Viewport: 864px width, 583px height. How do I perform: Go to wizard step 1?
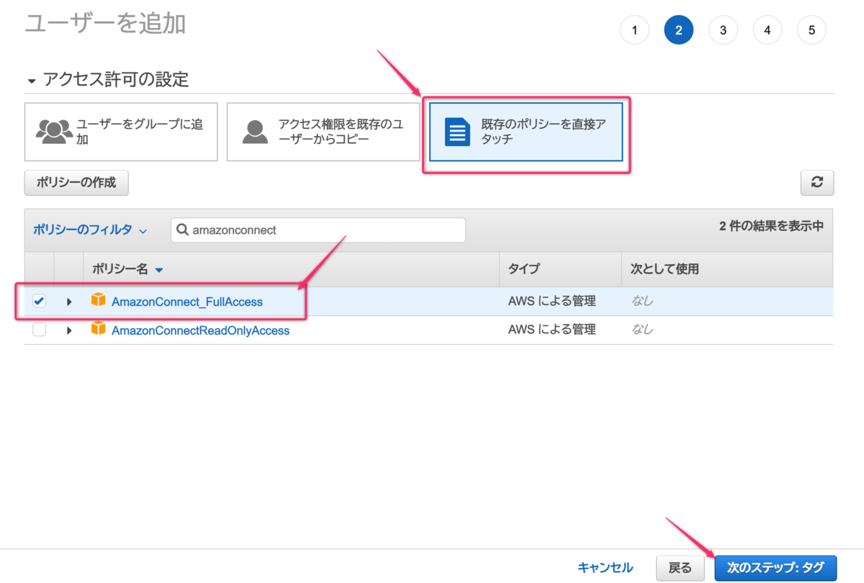coord(634,30)
